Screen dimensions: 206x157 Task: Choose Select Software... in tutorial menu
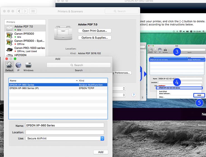click(165, 94)
